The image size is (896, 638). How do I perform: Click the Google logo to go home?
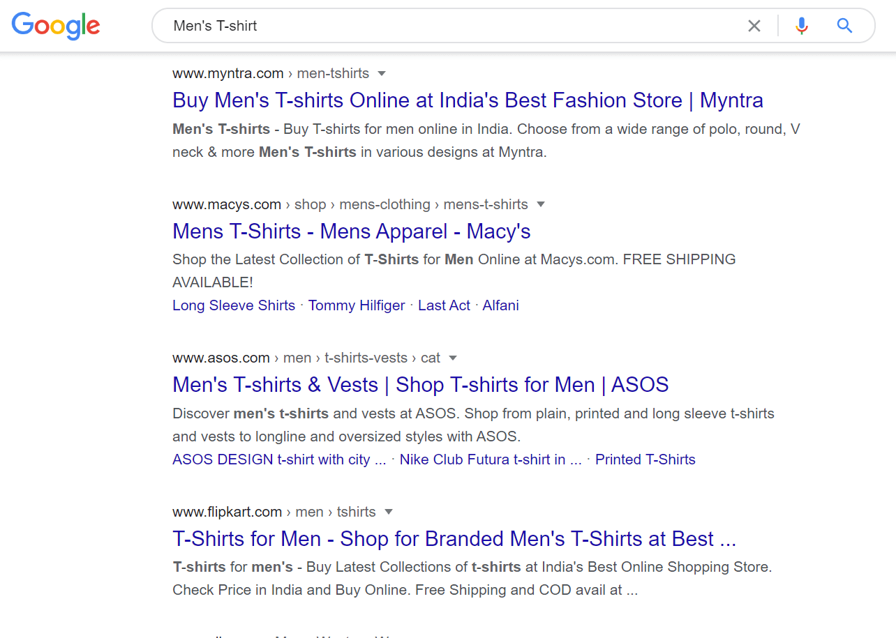coord(56,26)
